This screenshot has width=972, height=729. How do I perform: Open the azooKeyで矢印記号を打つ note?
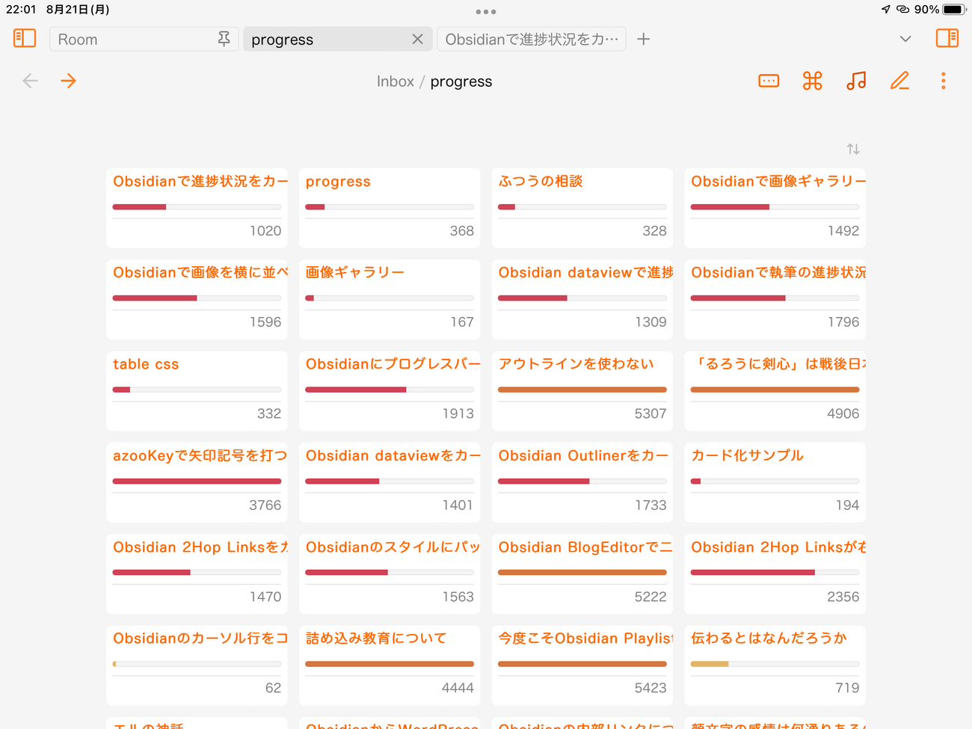tap(200, 455)
